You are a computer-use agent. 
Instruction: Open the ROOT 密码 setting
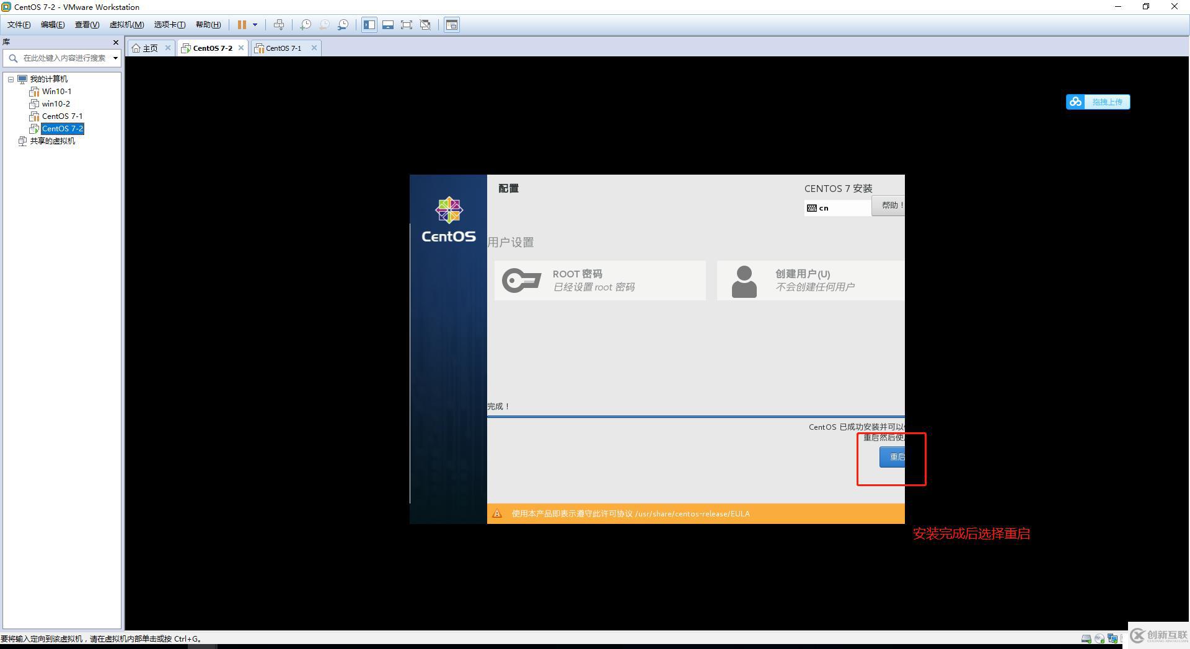click(x=600, y=281)
